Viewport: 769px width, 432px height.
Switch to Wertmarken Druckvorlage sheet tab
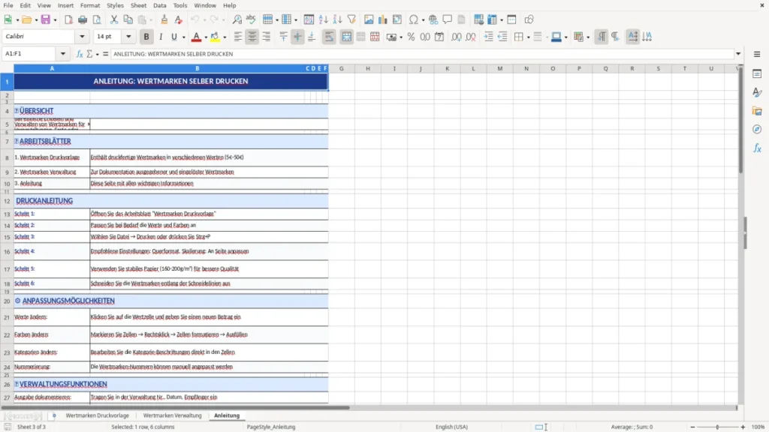click(97, 415)
